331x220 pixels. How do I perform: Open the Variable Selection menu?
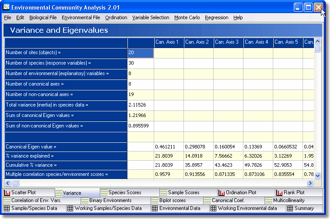[x=151, y=17]
